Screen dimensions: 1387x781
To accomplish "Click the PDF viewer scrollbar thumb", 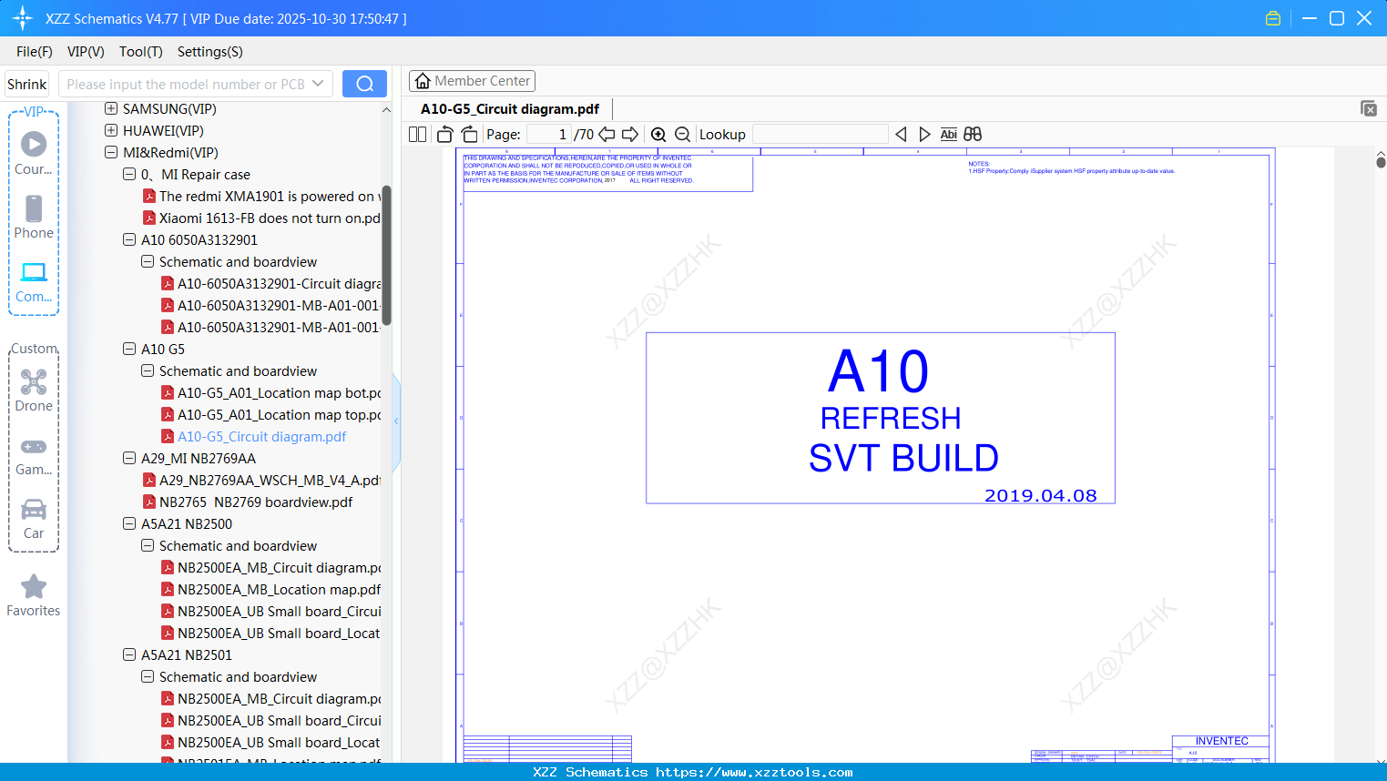I will 1381,162.
